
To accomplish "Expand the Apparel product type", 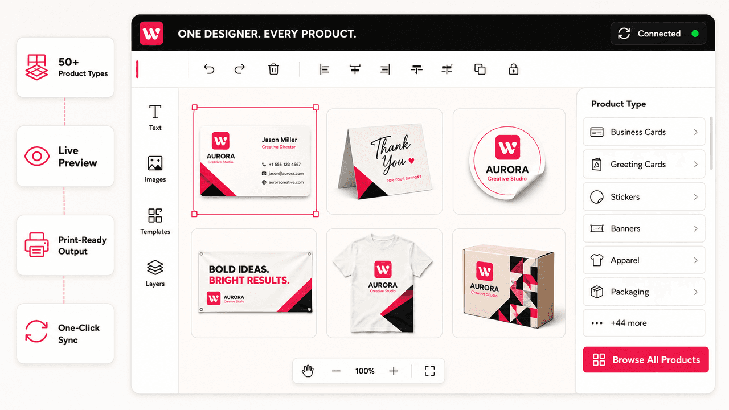I will pos(644,260).
